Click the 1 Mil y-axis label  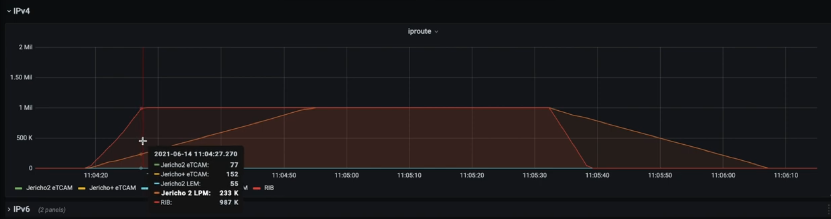[26, 107]
